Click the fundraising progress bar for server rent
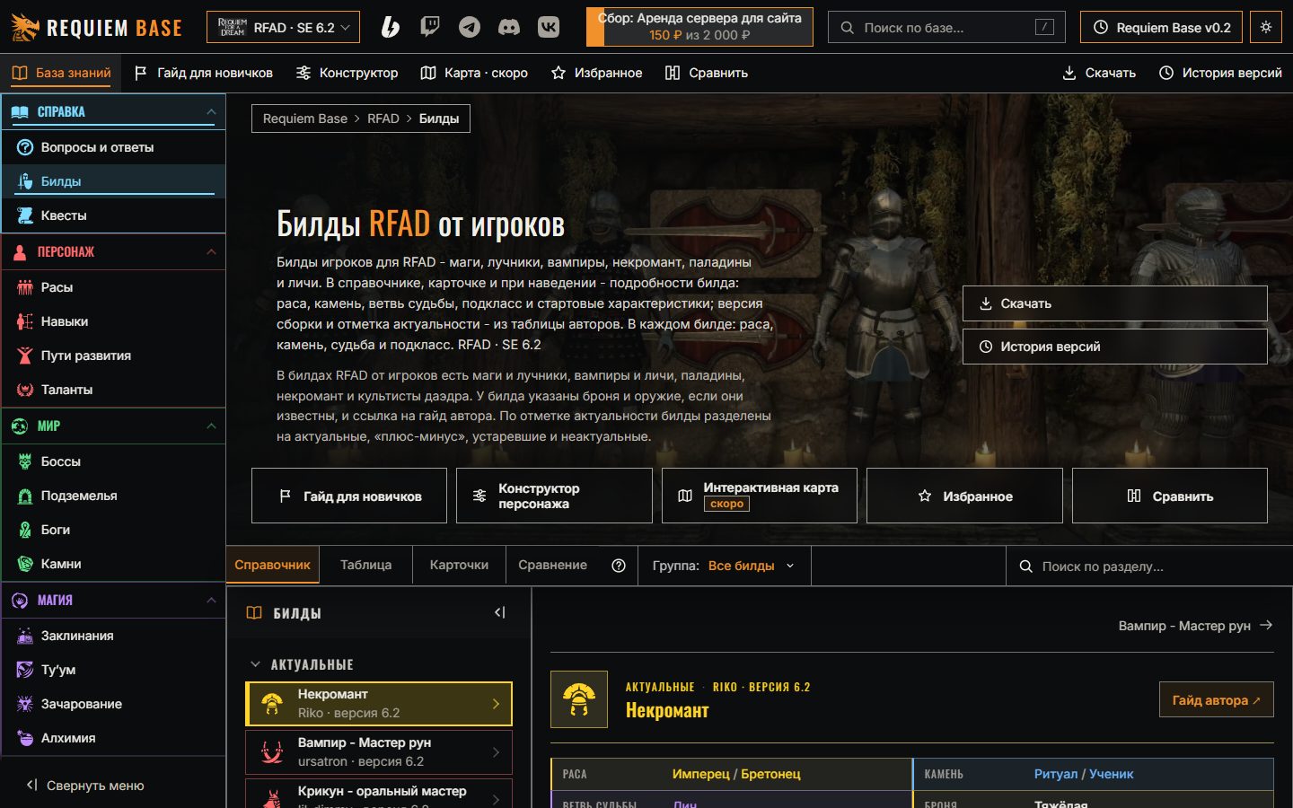 coord(699,27)
